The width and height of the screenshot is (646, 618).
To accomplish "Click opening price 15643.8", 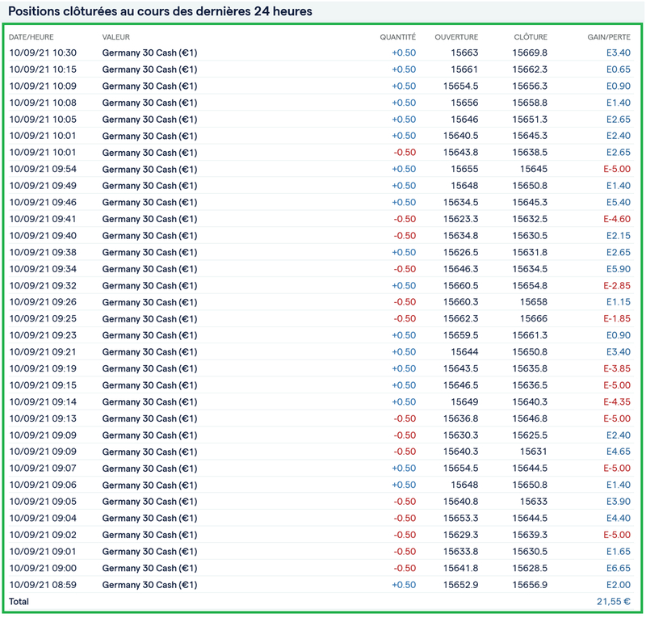I will [x=460, y=153].
